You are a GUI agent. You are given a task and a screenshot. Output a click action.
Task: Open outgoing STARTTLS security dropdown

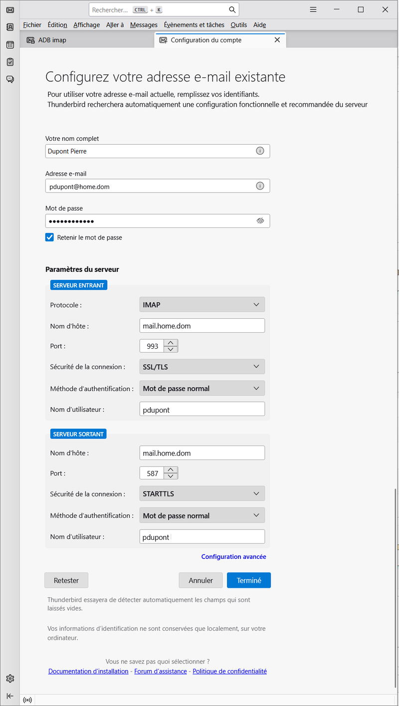click(x=201, y=494)
